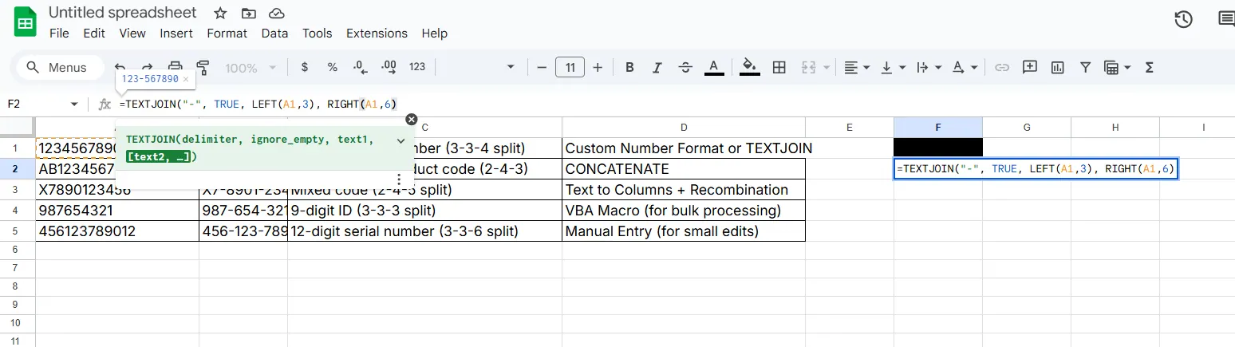Click the paint format roller icon
Screen dimensions: 1235x347
tap(203, 68)
